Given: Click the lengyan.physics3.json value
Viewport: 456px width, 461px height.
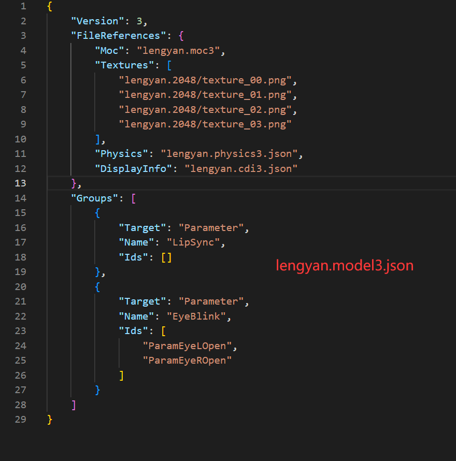Looking at the screenshot, I should click(230, 153).
